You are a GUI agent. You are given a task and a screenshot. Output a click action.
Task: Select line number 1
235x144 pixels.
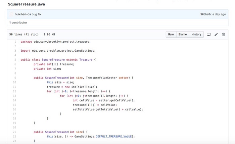[x=15, y=42]
